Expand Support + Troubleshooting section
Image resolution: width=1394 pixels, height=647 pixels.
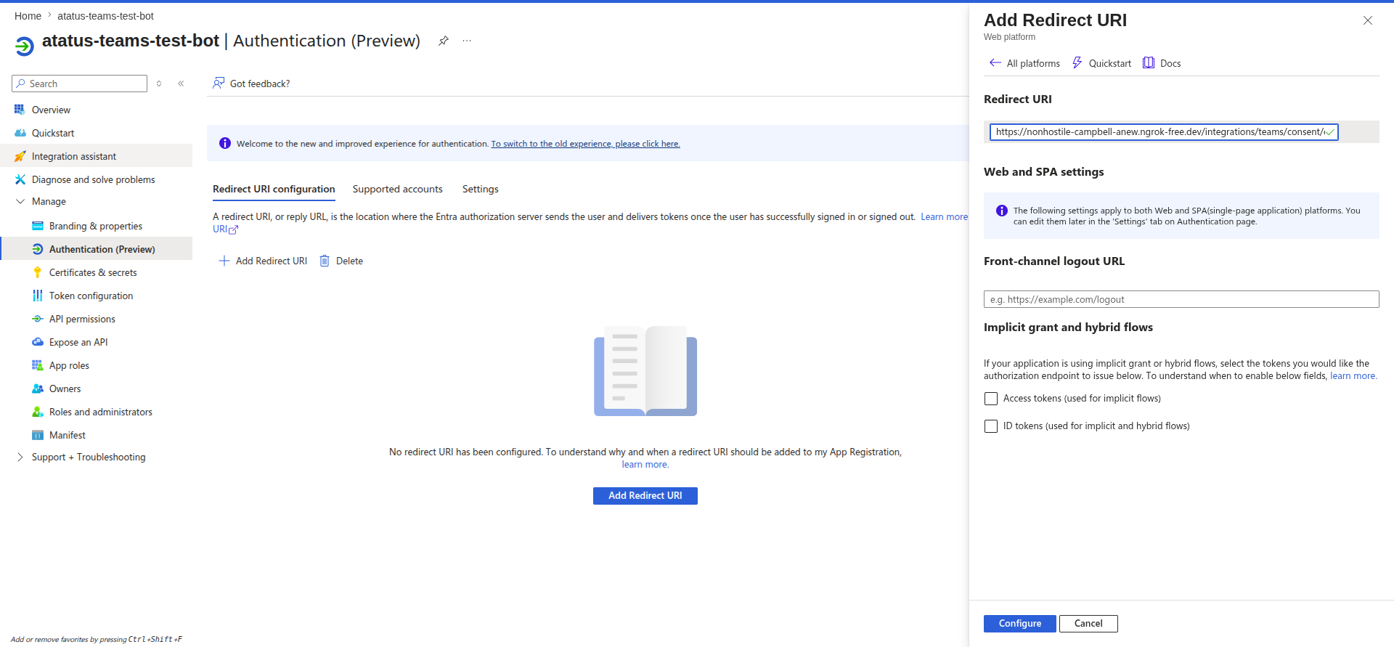[20, 457]
